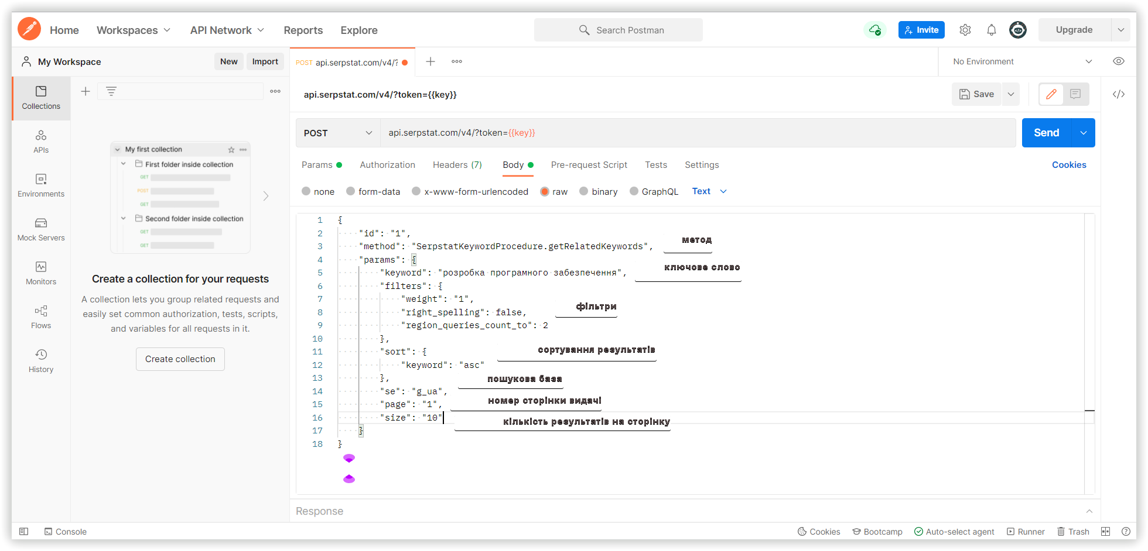1148x551 pixels.
Task: Switch to the Headers tab
Action: (x=457, y=165)
